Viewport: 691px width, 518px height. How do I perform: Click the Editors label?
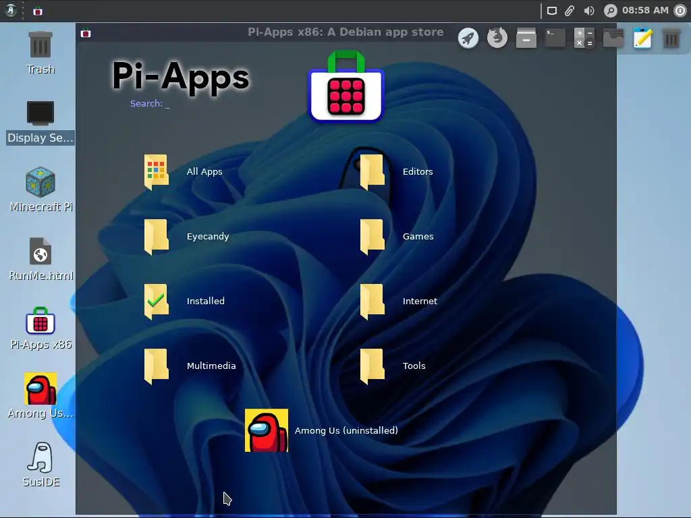pyautogui.click(x=418, y=172)
